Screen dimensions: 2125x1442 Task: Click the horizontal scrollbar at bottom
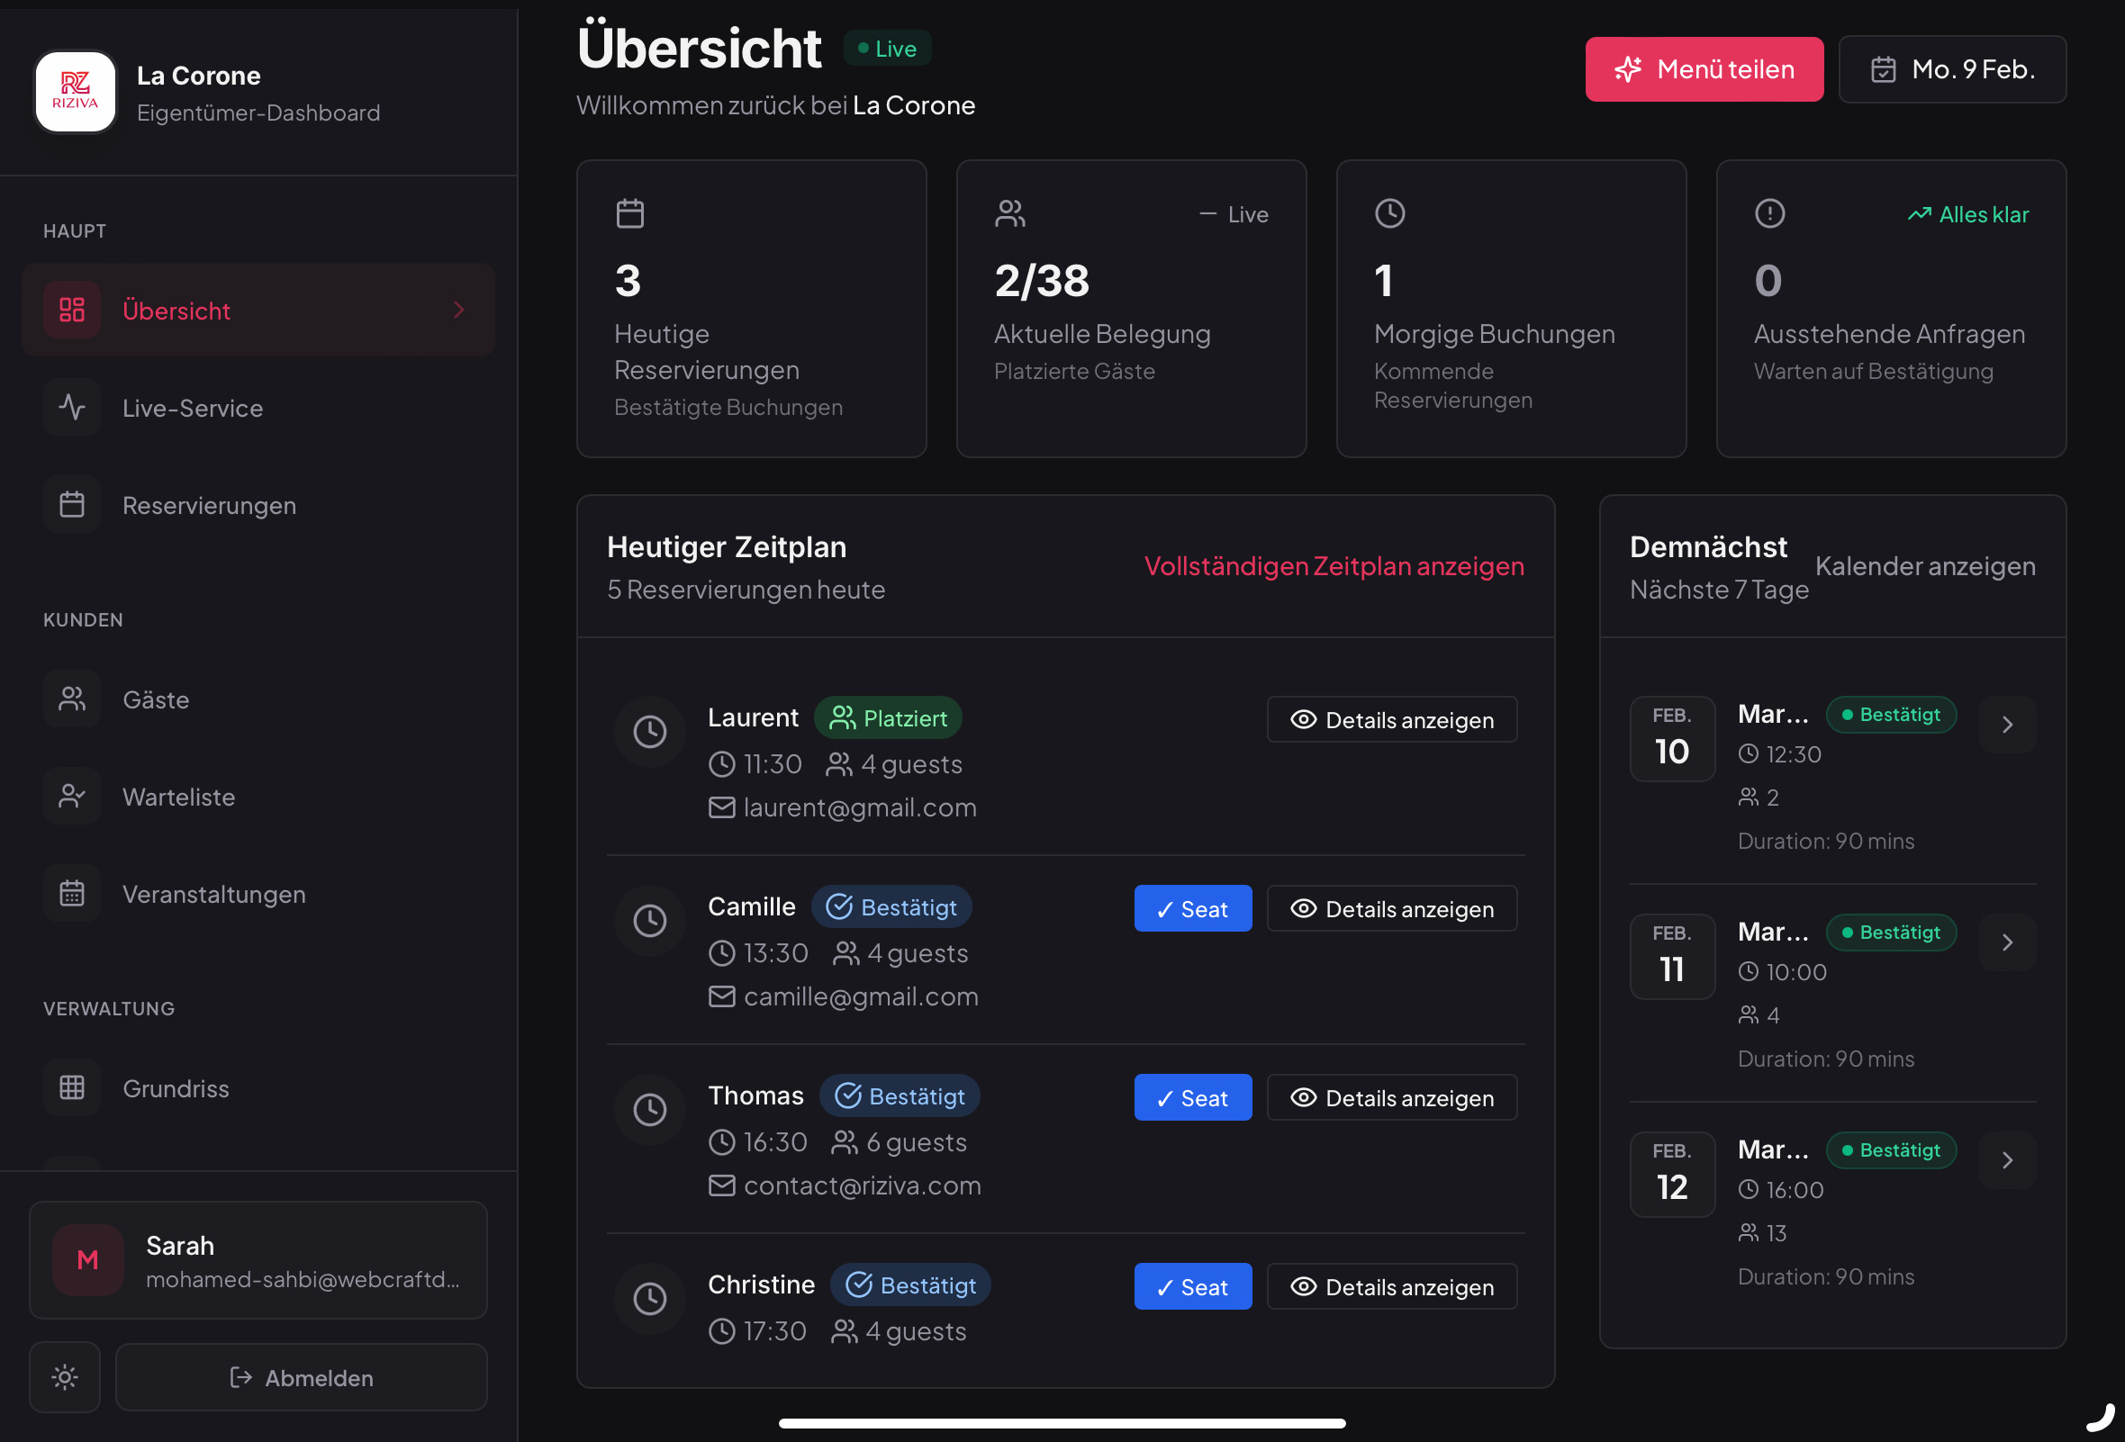(1062, 1422)
